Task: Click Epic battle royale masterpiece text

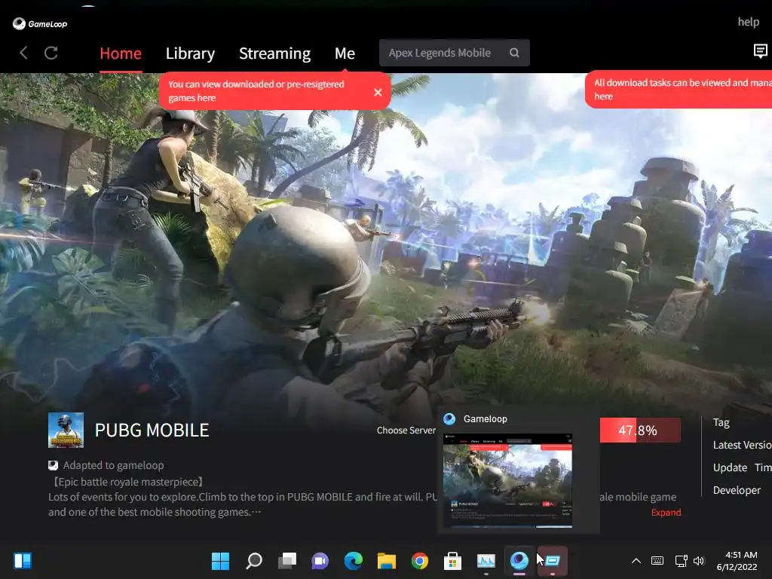Action: (127, 482)
